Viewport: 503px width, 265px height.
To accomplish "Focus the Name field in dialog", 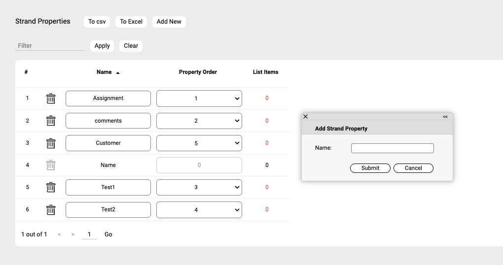I will coord(392,148).
